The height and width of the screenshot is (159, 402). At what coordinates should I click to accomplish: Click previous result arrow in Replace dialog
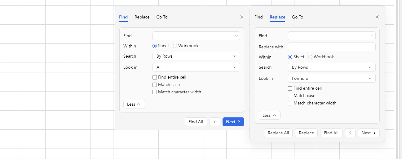[350, 133]
